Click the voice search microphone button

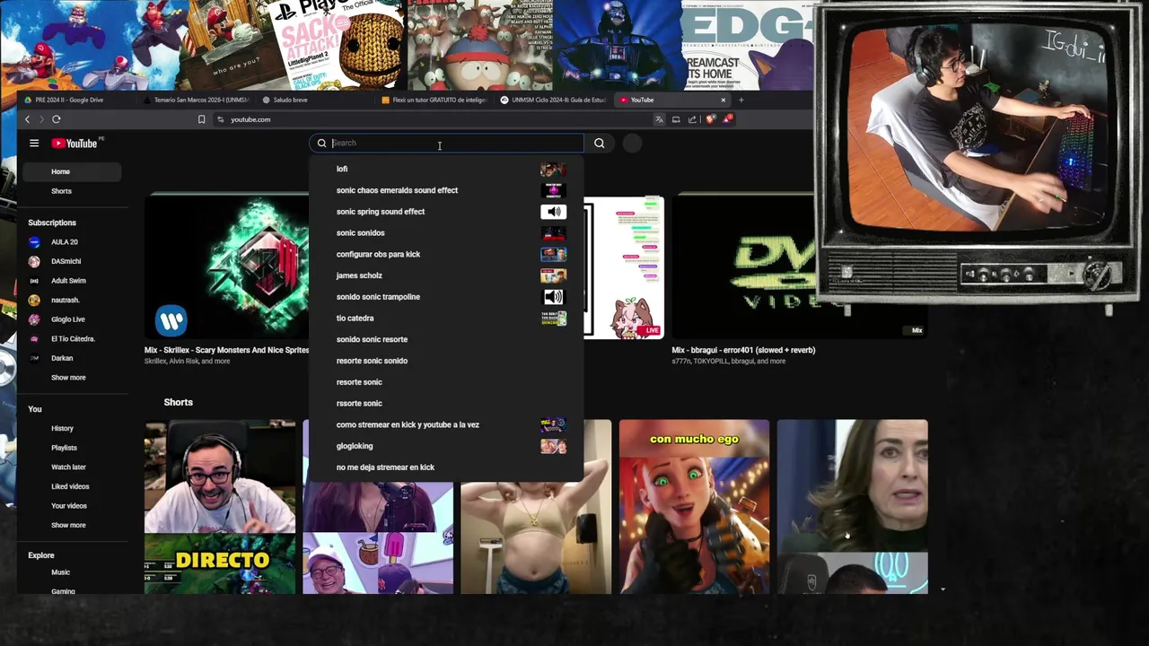pyautogui.click(x=633, y=143)
